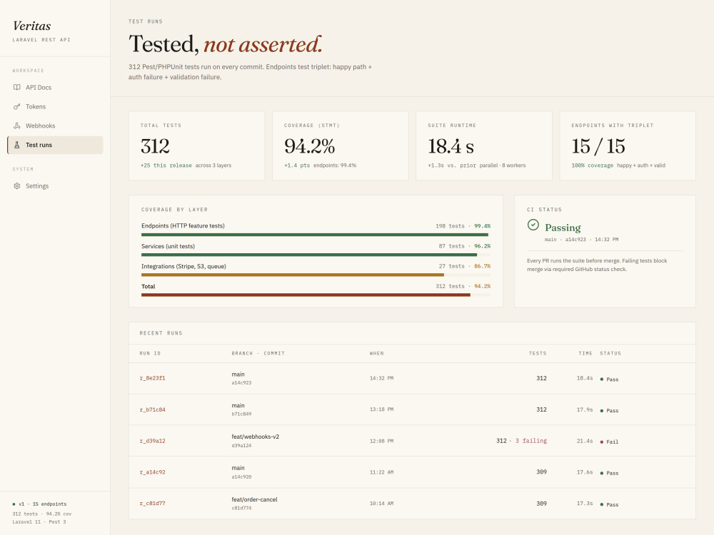Select Test runs in sidebar
This screenshot has width=714, height=535.
[x=55, y=145]
